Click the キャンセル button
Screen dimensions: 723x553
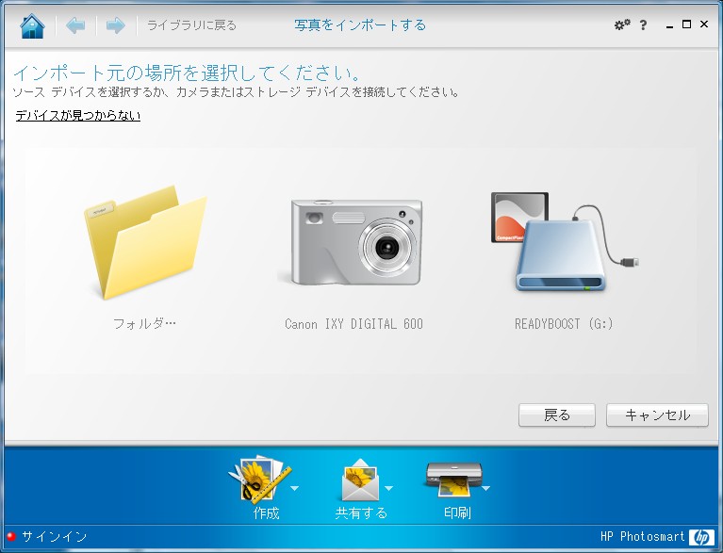pyautogui.click(x=657, y=415)
